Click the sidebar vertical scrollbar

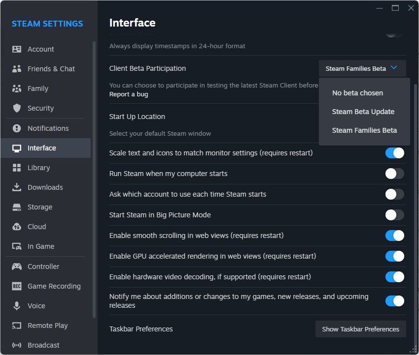(94, 179)
